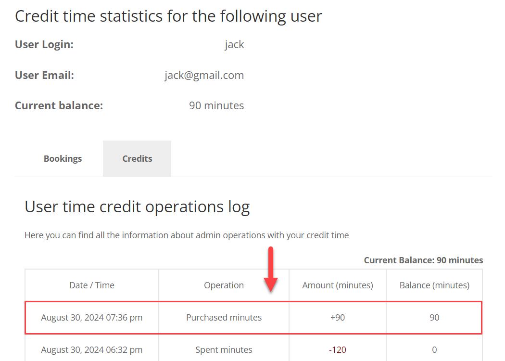Viewport: 505px width, 361px height.
Task: Click the 'Current Balance: 90 minutes' text above table
Action: click(x=424, y=260)
